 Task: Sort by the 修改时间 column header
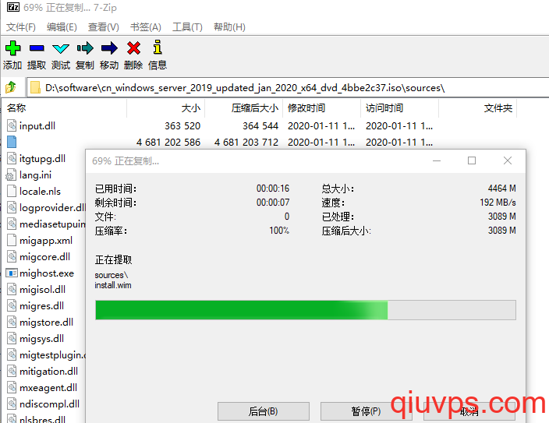(322, 108)
